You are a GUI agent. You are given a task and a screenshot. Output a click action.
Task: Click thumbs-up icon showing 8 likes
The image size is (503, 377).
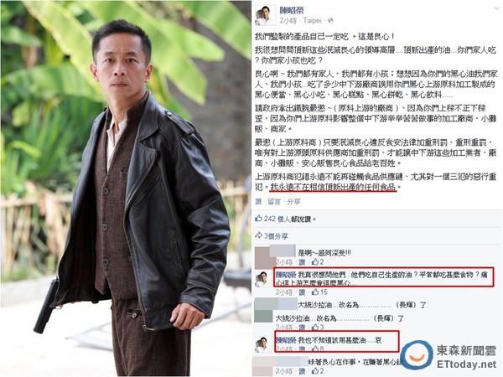tap(315, 349)
